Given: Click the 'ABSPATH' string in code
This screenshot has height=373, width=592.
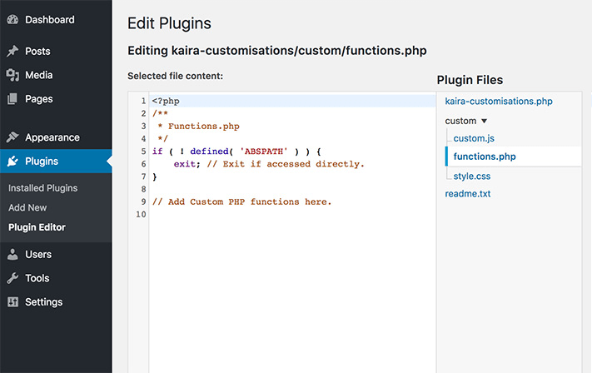Looking at the screenshot, I should click(264, 152).
